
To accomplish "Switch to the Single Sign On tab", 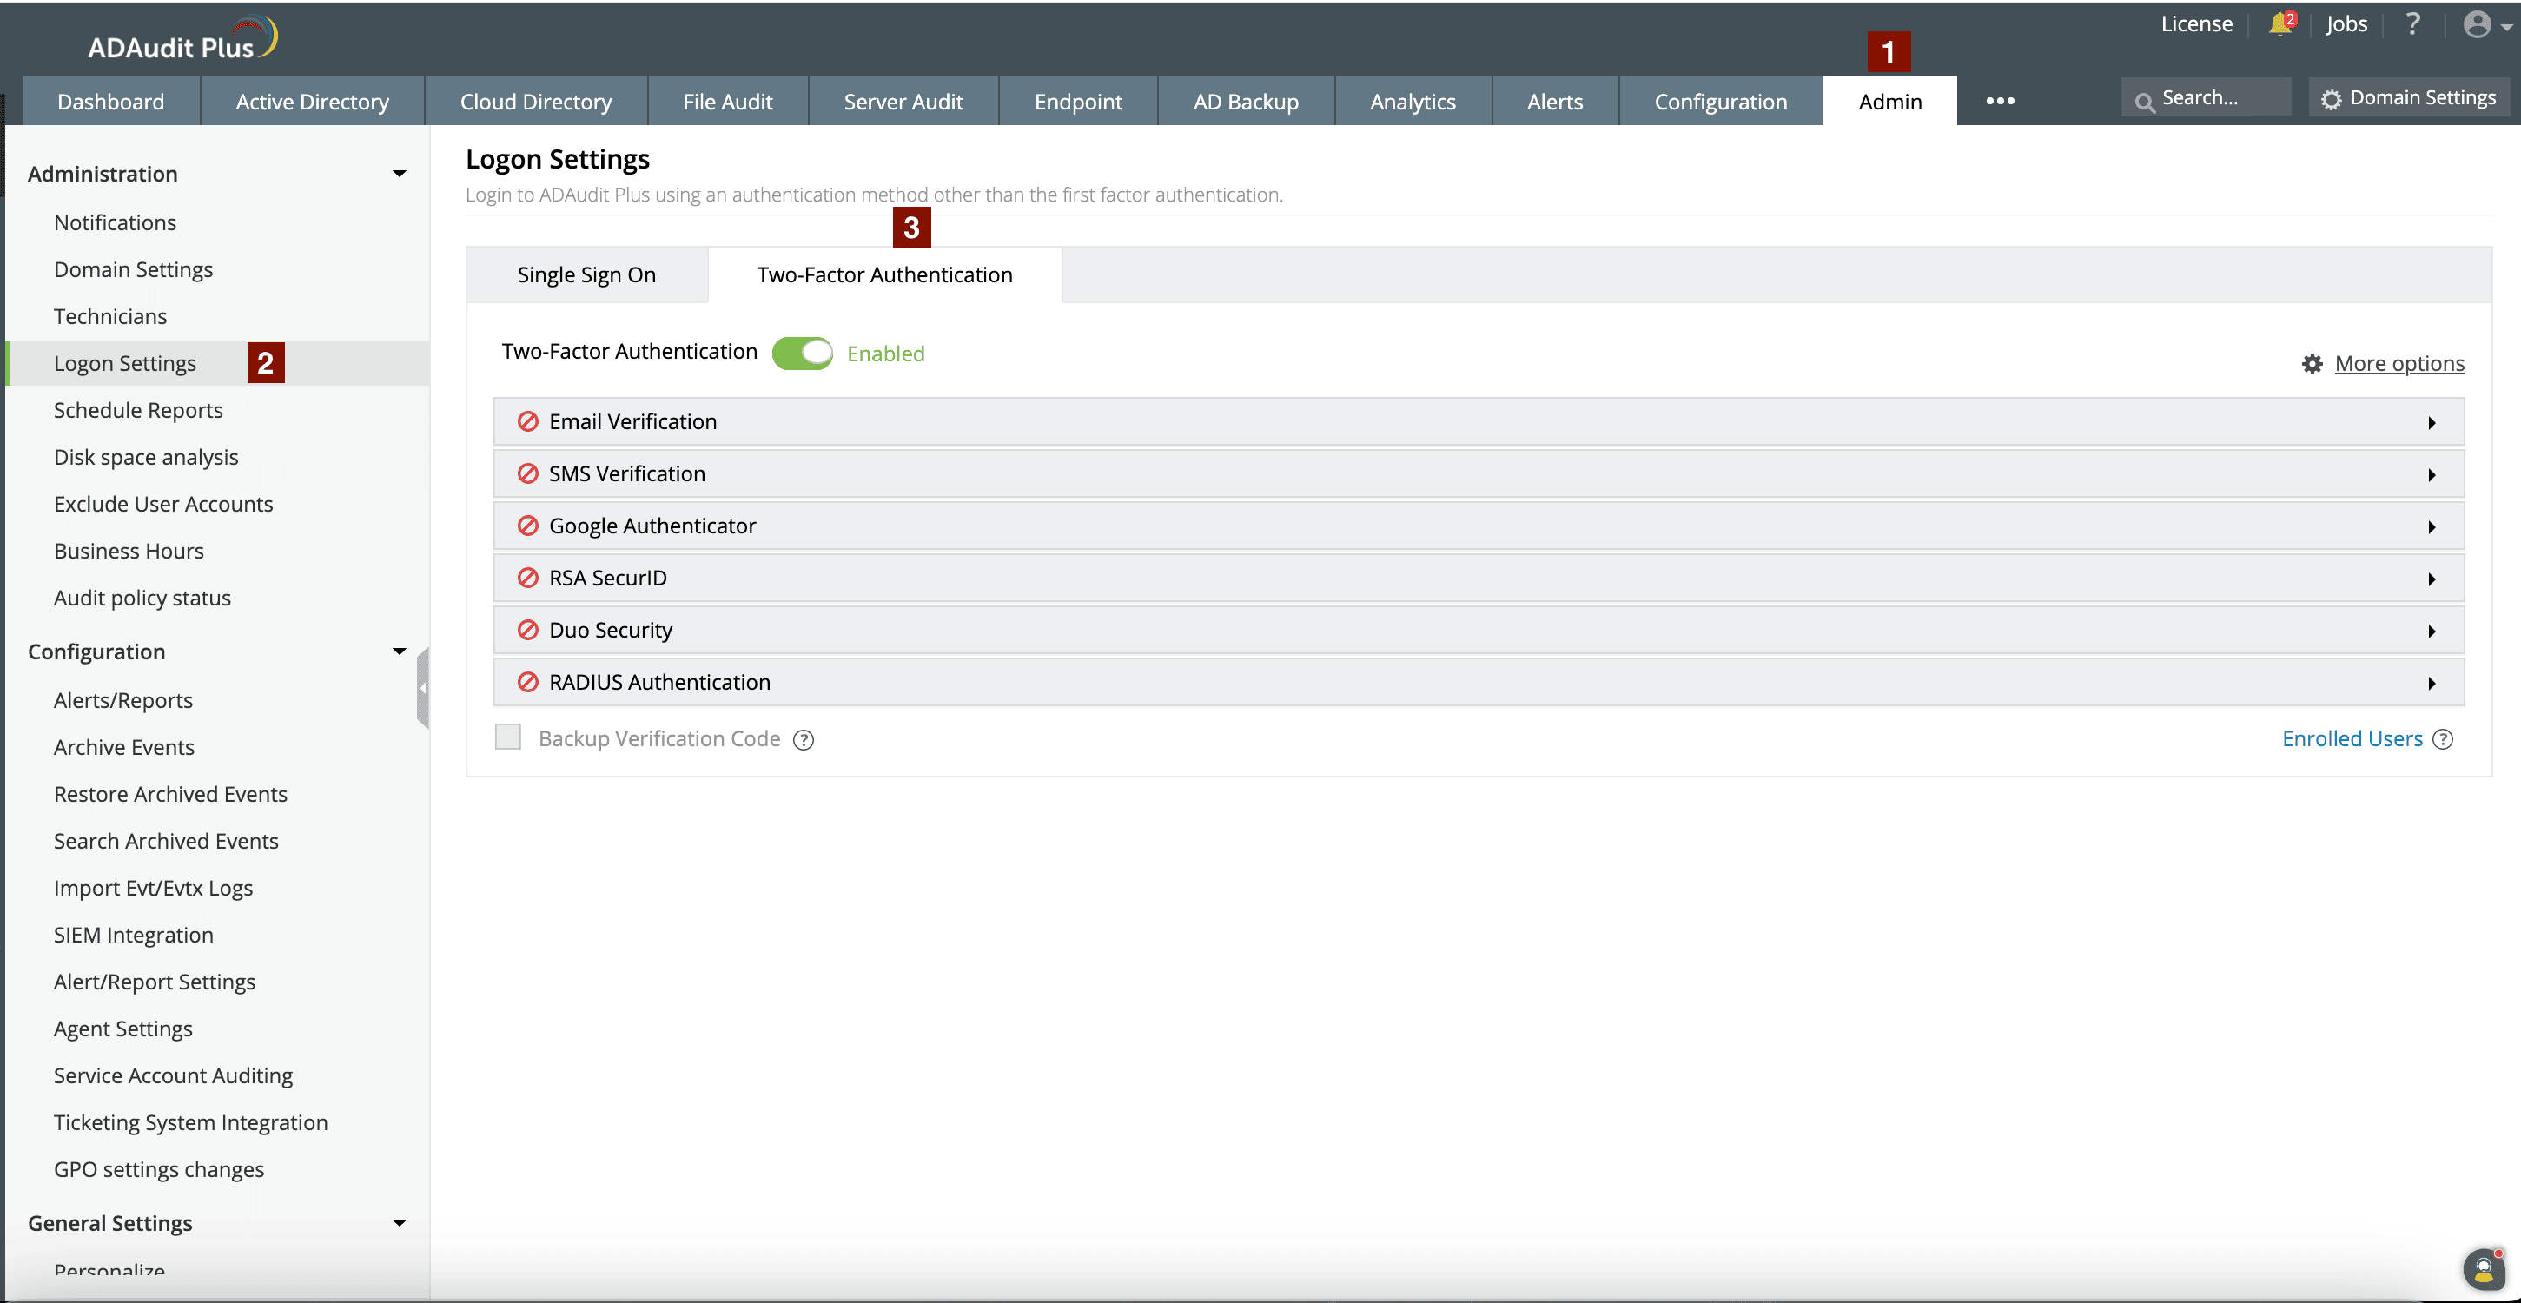I will click(586, 275).
